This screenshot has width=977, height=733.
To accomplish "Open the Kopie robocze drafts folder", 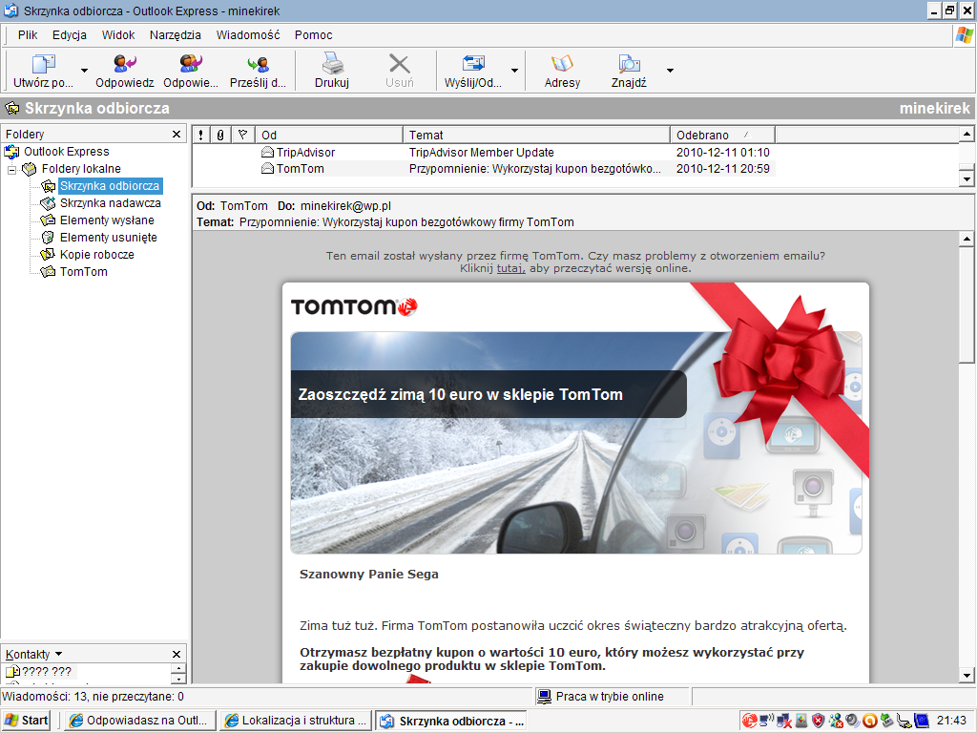I will click(x=97, y=254).
